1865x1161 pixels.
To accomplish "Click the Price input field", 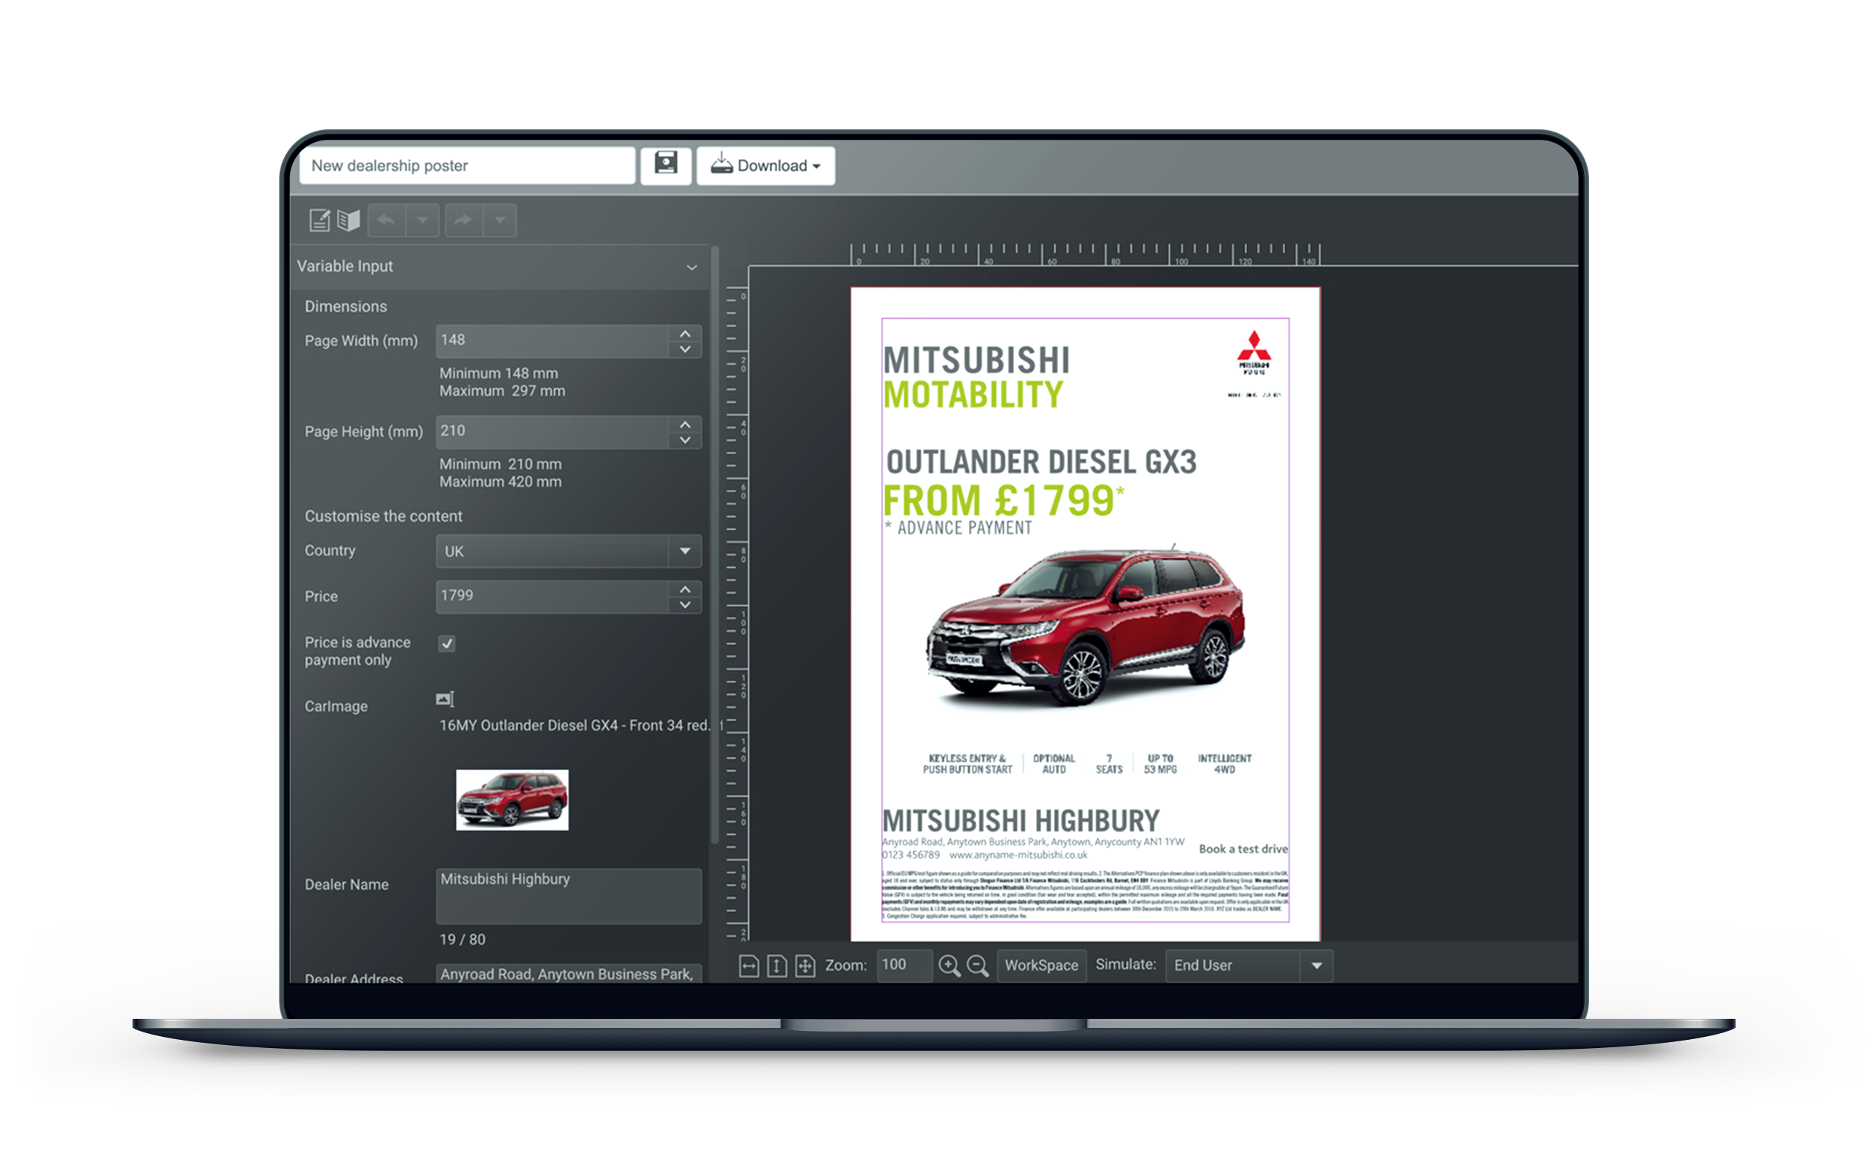I will point(553,597).
